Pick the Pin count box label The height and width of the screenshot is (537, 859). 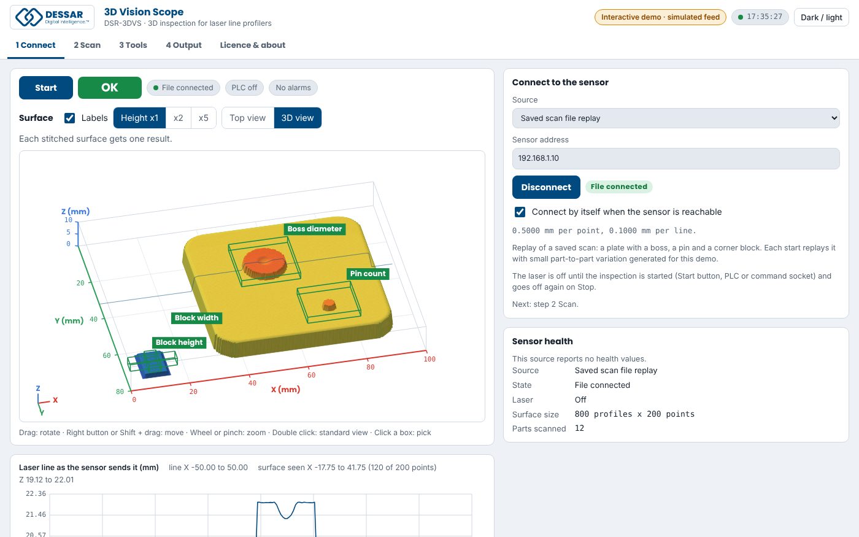(368, 274)
